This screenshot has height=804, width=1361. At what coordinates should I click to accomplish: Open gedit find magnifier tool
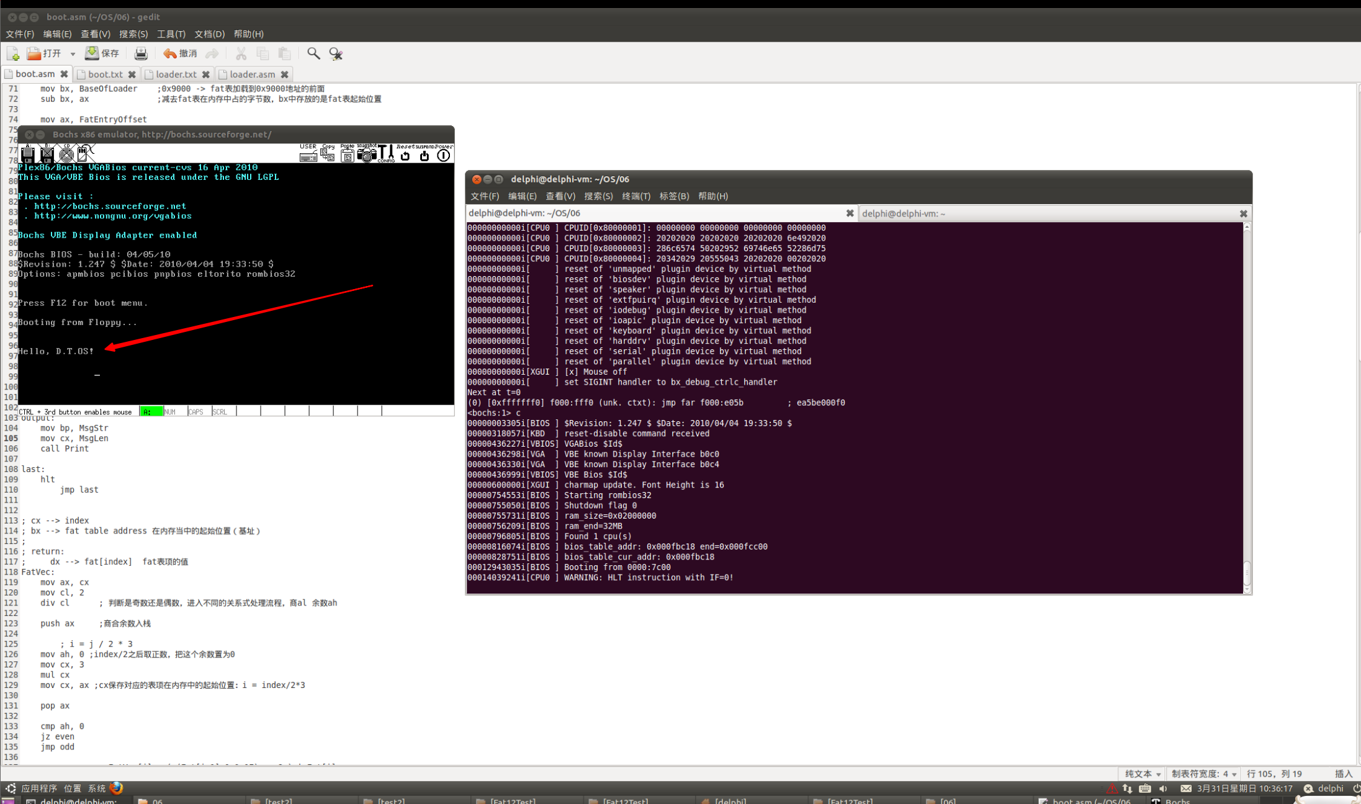click(313, 53)
